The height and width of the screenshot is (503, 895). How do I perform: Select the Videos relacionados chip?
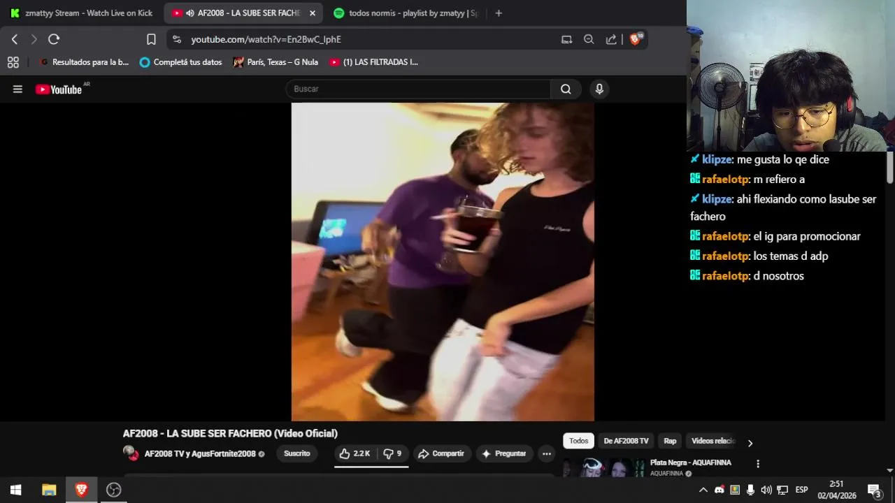713,441
